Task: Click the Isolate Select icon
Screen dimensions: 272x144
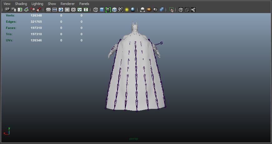Action: 171,10
